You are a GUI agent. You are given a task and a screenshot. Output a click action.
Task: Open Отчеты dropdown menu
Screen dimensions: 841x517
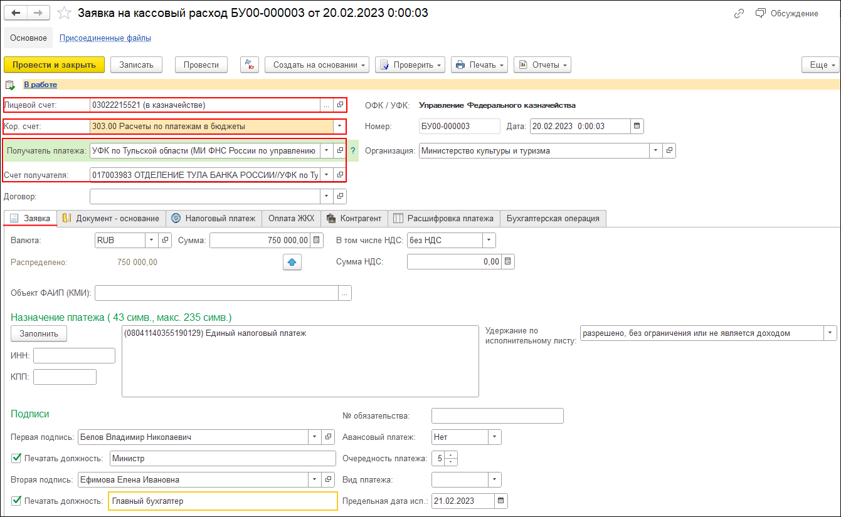542,65
